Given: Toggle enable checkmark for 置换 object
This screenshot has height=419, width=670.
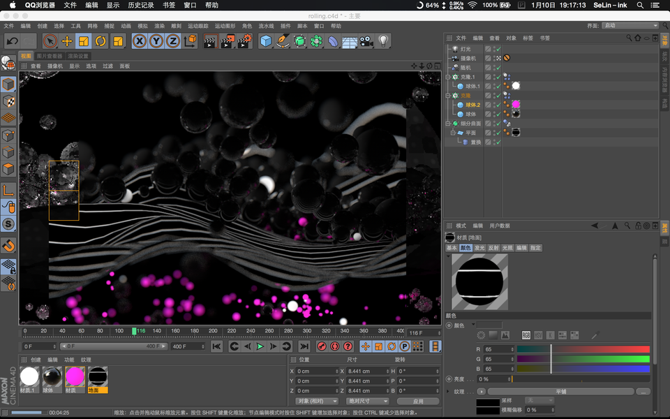Looking at the screenshot, I should point(498,142).
